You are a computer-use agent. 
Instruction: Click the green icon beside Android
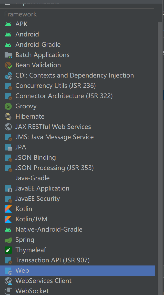8,34
